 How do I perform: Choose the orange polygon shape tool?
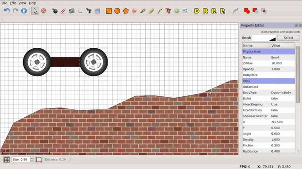[x=126, y=11]
